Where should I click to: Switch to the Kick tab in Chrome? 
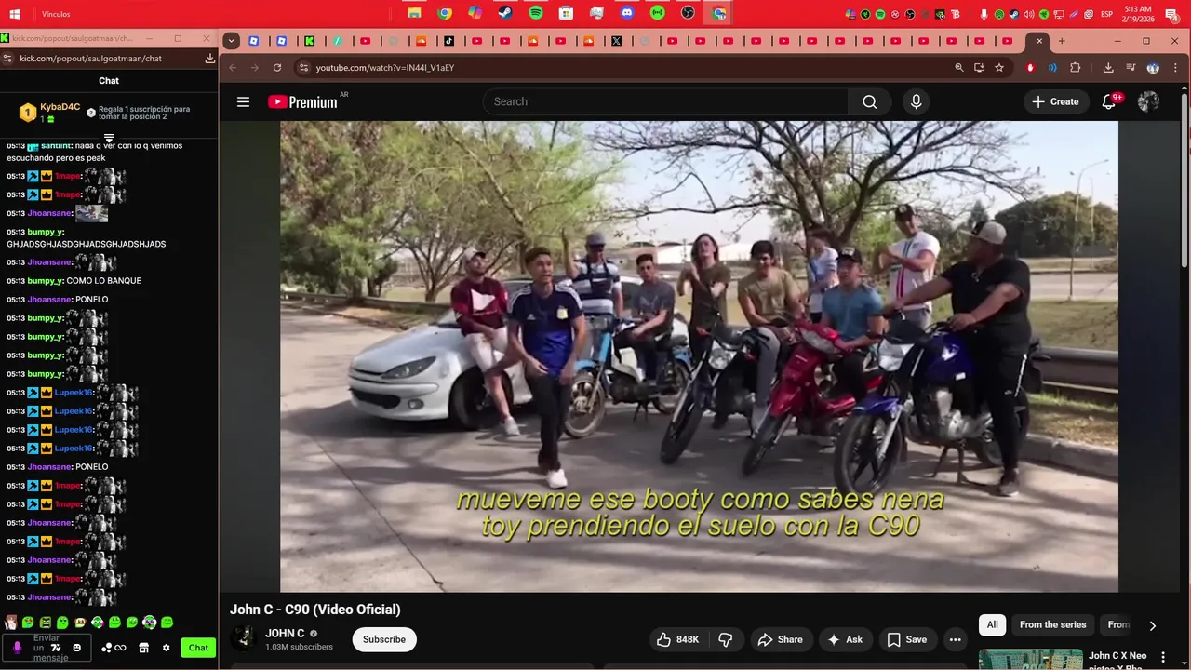(x=309, y=41)
